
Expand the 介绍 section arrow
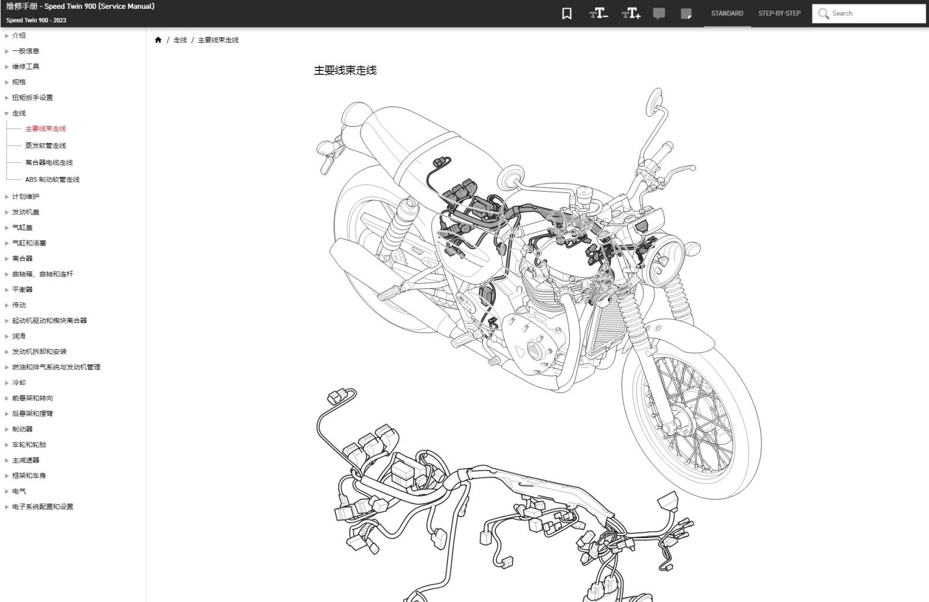click(7, 36)
